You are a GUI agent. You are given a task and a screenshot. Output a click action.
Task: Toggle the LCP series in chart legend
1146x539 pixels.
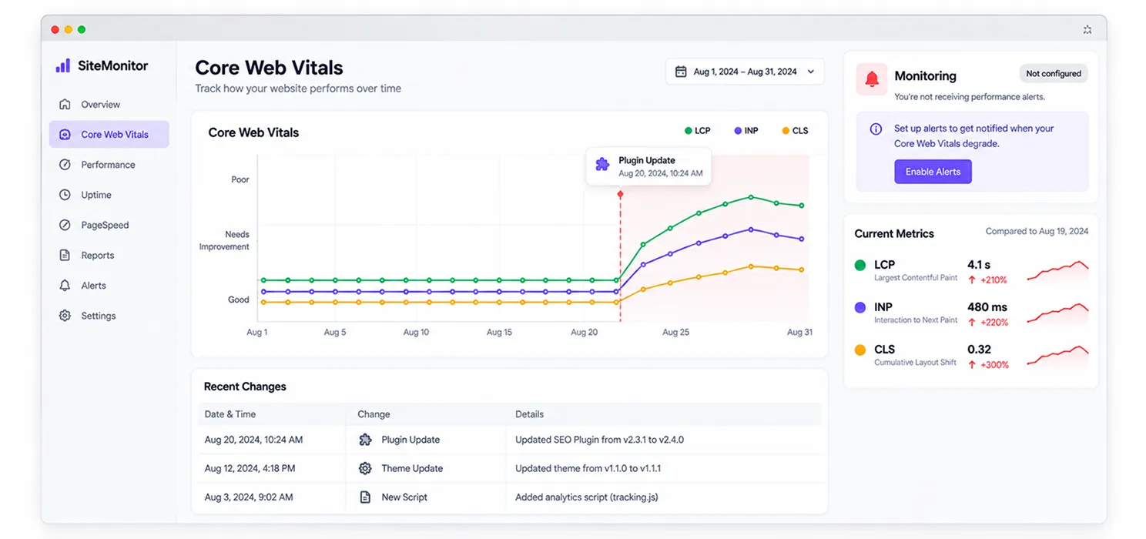pyautogui.click(x=698, y=131)
